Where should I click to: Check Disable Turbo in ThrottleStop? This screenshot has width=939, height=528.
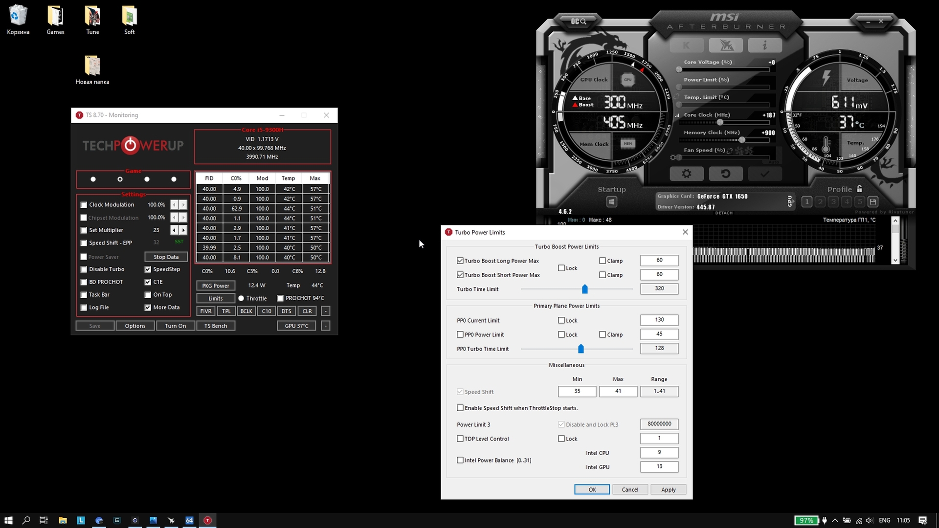click(x=84, y=269)
